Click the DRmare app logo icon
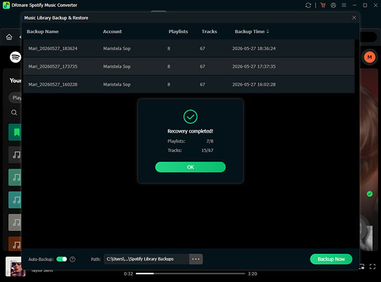 6,5
